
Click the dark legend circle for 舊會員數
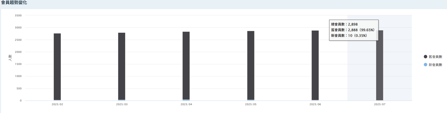(x=425, y=57)
